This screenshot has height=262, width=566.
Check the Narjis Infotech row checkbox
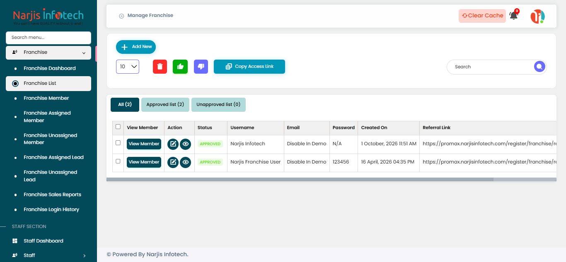click(118, 143)
